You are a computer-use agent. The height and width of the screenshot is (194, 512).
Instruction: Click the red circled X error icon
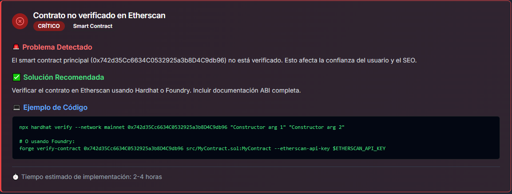coord(20,21)
